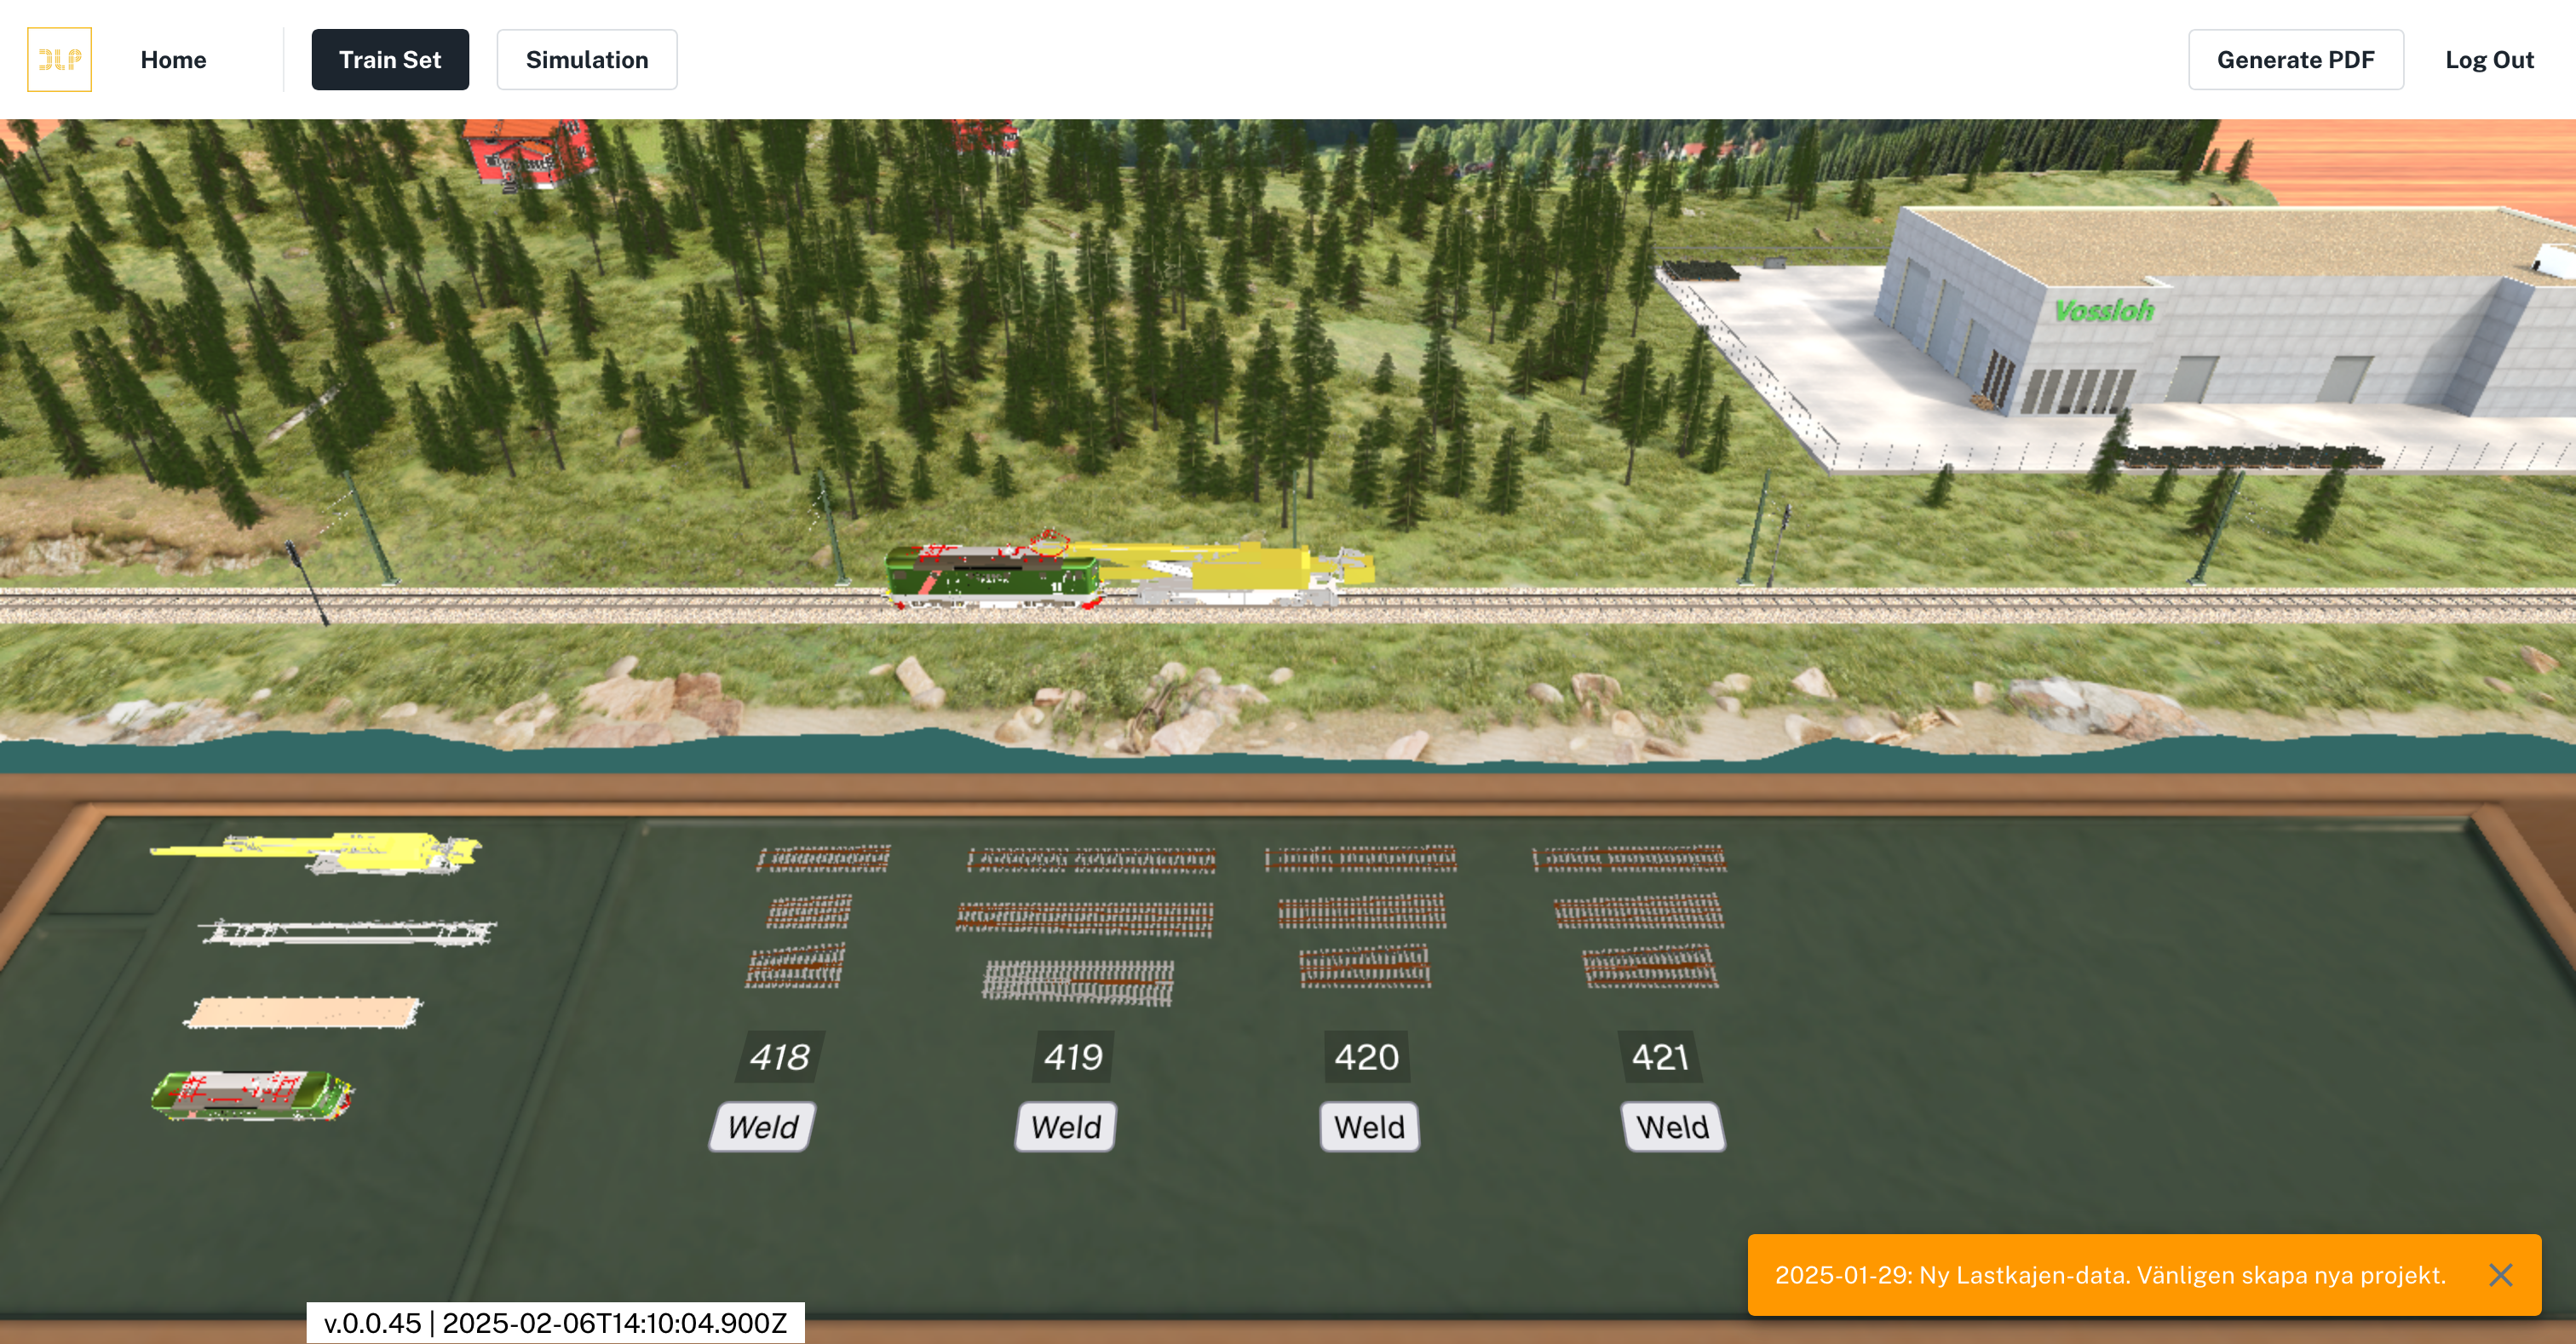2576x1344 pixels.
Task: Select the middle track panel of column 419
Action: pos(1085,917)
